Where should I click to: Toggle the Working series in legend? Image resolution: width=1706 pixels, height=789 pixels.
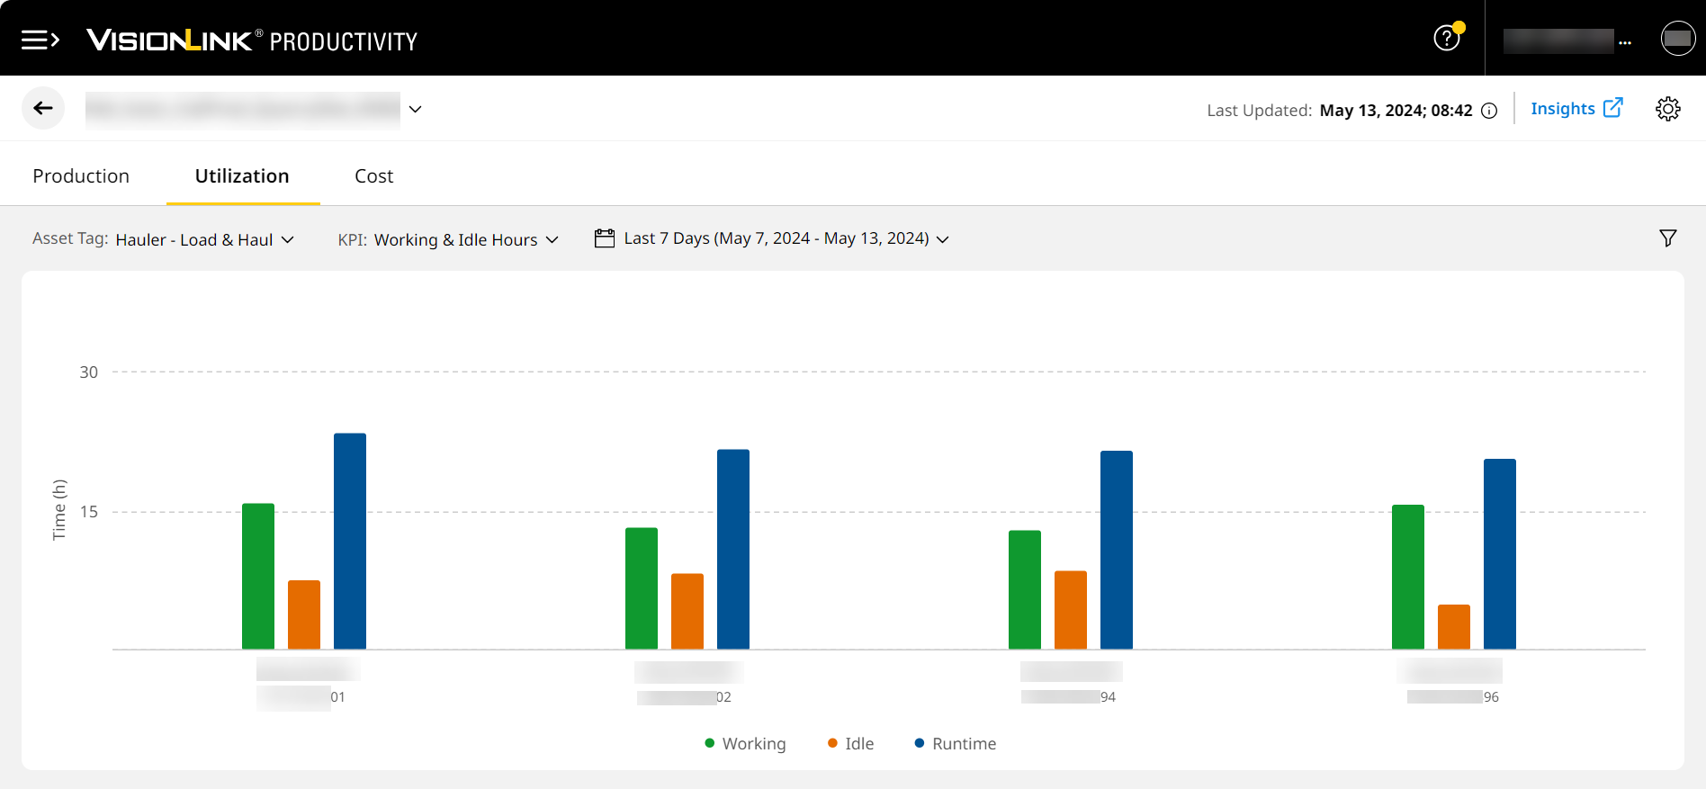point(745,744)
